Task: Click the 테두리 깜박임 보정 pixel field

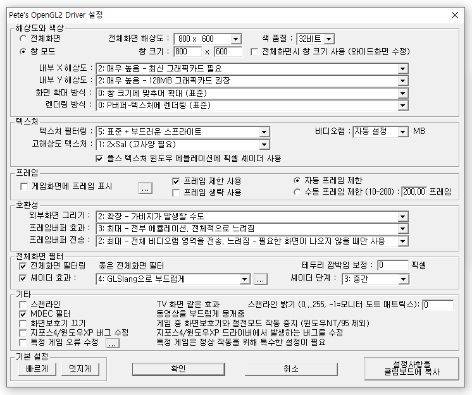Action: (393, 265)
